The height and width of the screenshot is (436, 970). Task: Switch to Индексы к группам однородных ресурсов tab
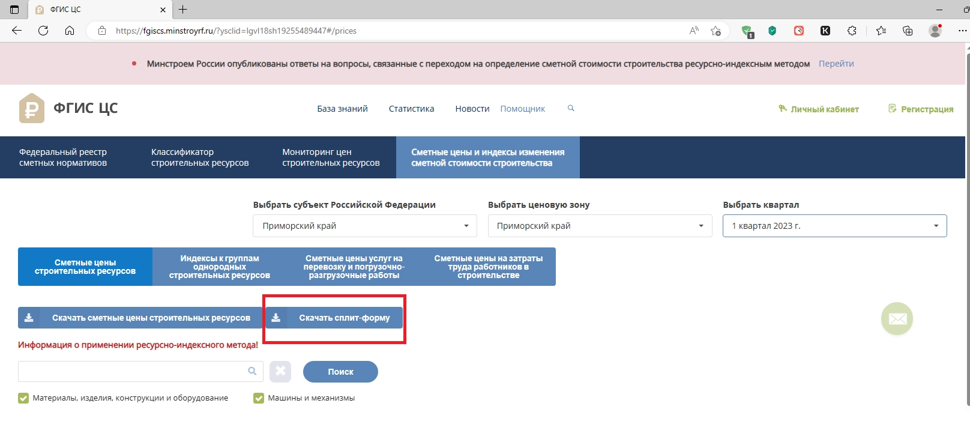click(x=220, y=267)
